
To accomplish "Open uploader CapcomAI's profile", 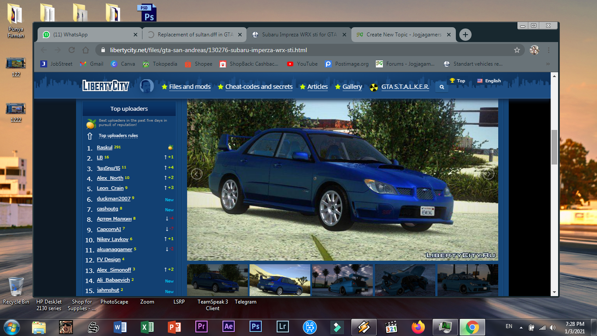I will click(109, 230).
